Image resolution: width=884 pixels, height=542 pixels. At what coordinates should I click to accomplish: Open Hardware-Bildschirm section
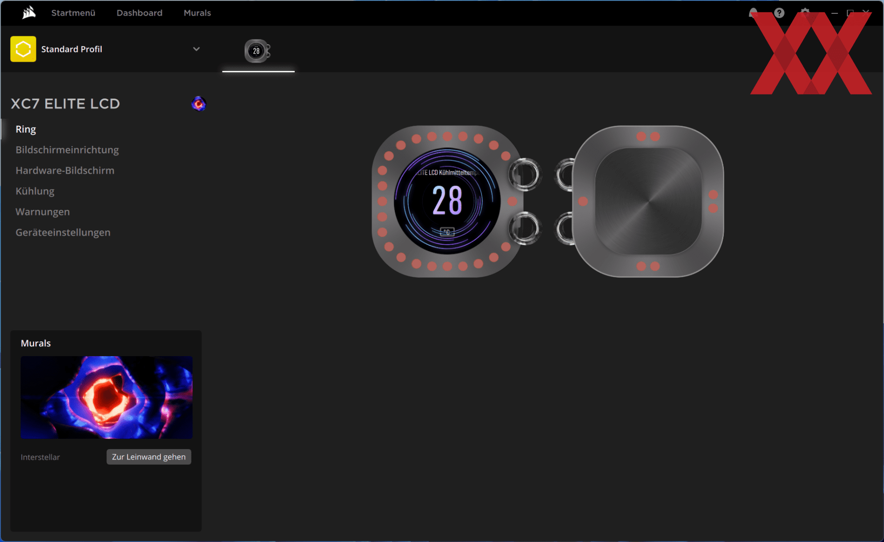pyautogui.click(x=65, y=171)
